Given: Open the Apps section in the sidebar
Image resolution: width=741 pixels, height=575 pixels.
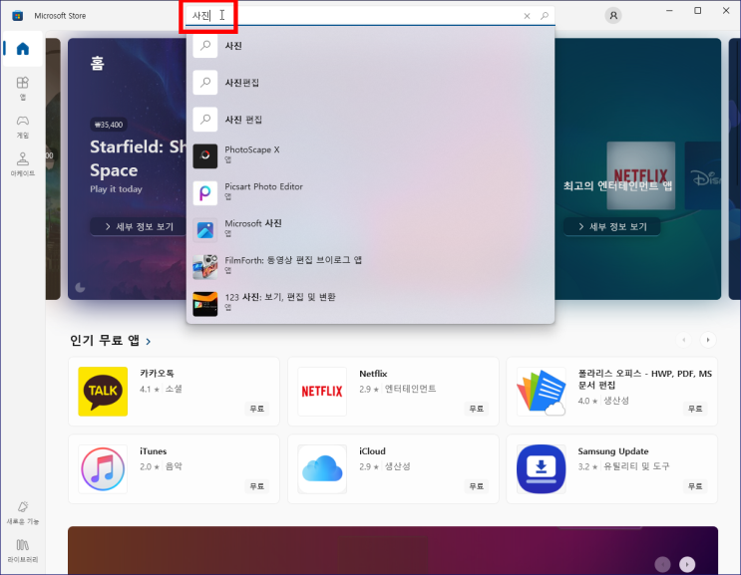Looking at the screenshot, I should (23, 89).
